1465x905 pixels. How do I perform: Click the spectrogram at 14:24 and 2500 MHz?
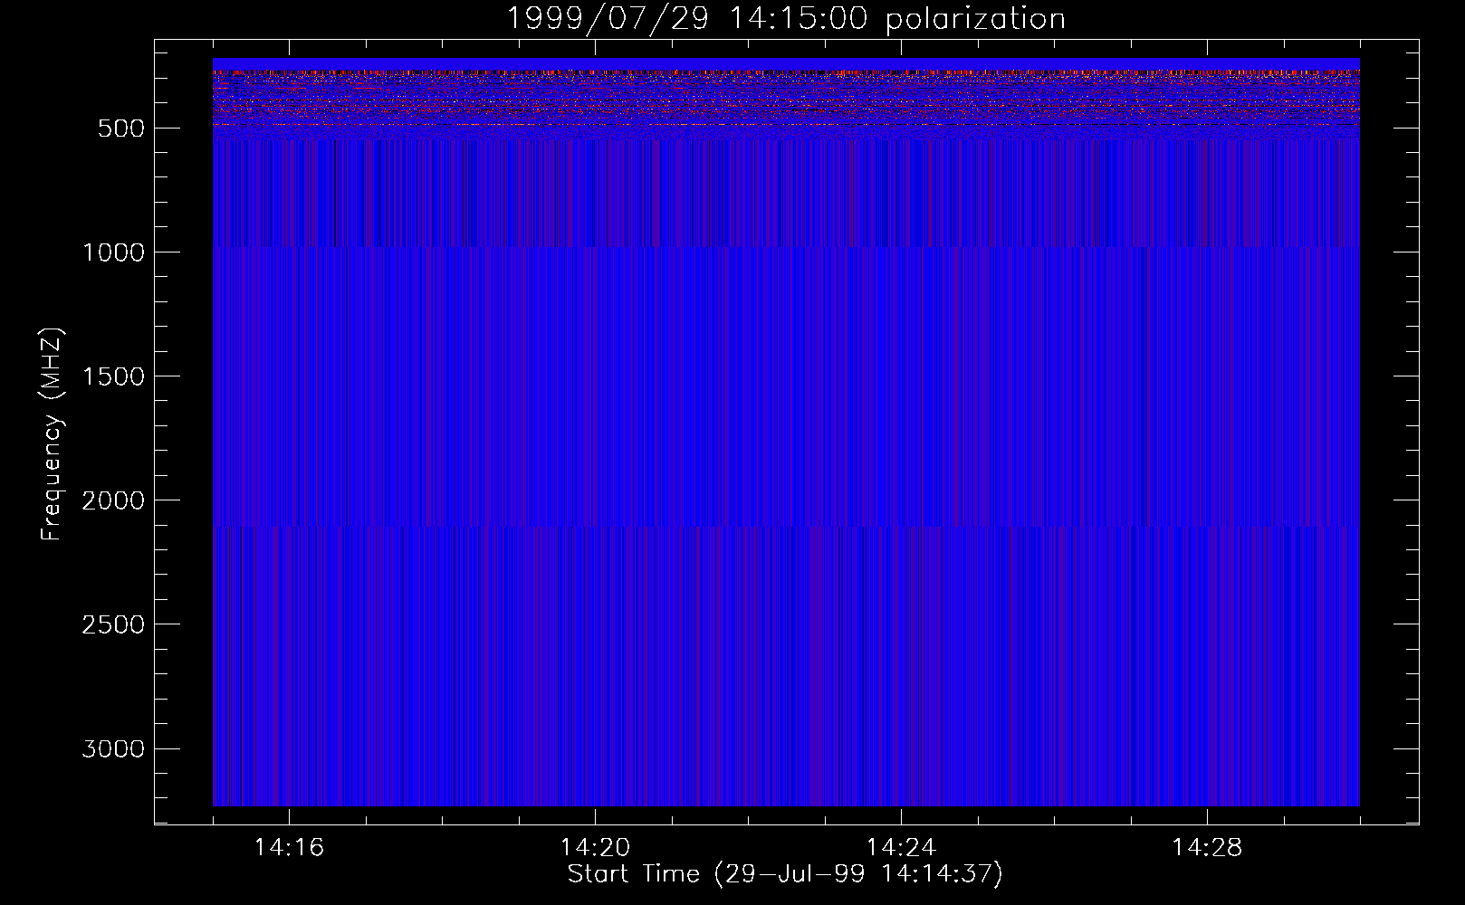pyautogui.click(x=901, y=624)
